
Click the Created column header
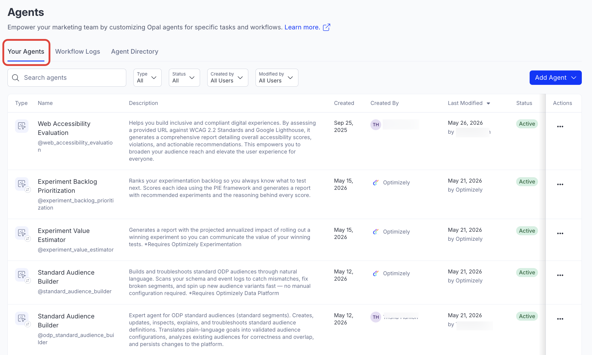[344, 103]
